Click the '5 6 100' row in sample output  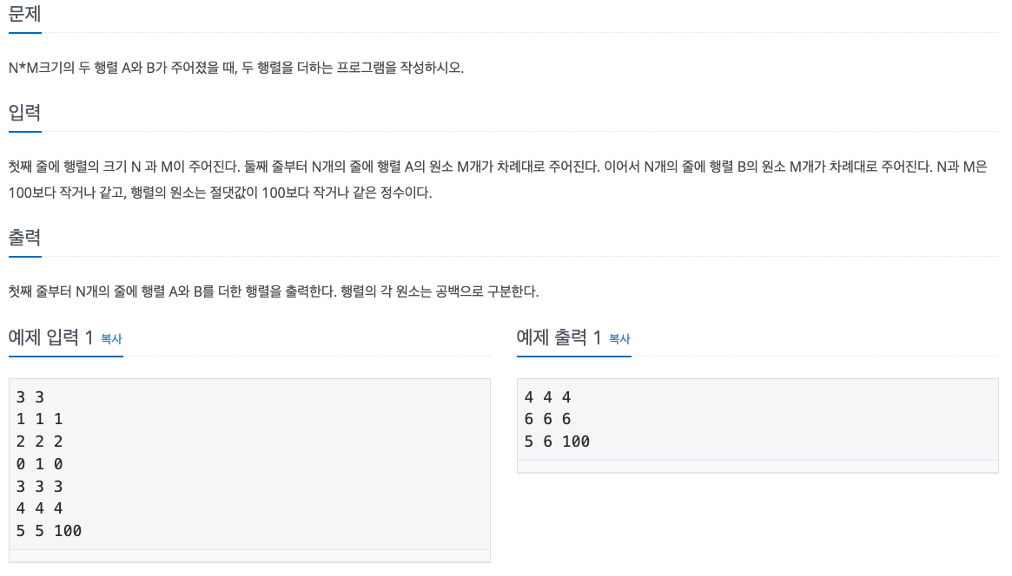[557, 442]
